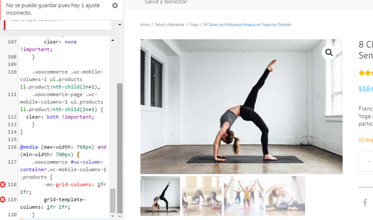
Task: Select the side-stretch woman thumbnail
Action: click(285, 196)
